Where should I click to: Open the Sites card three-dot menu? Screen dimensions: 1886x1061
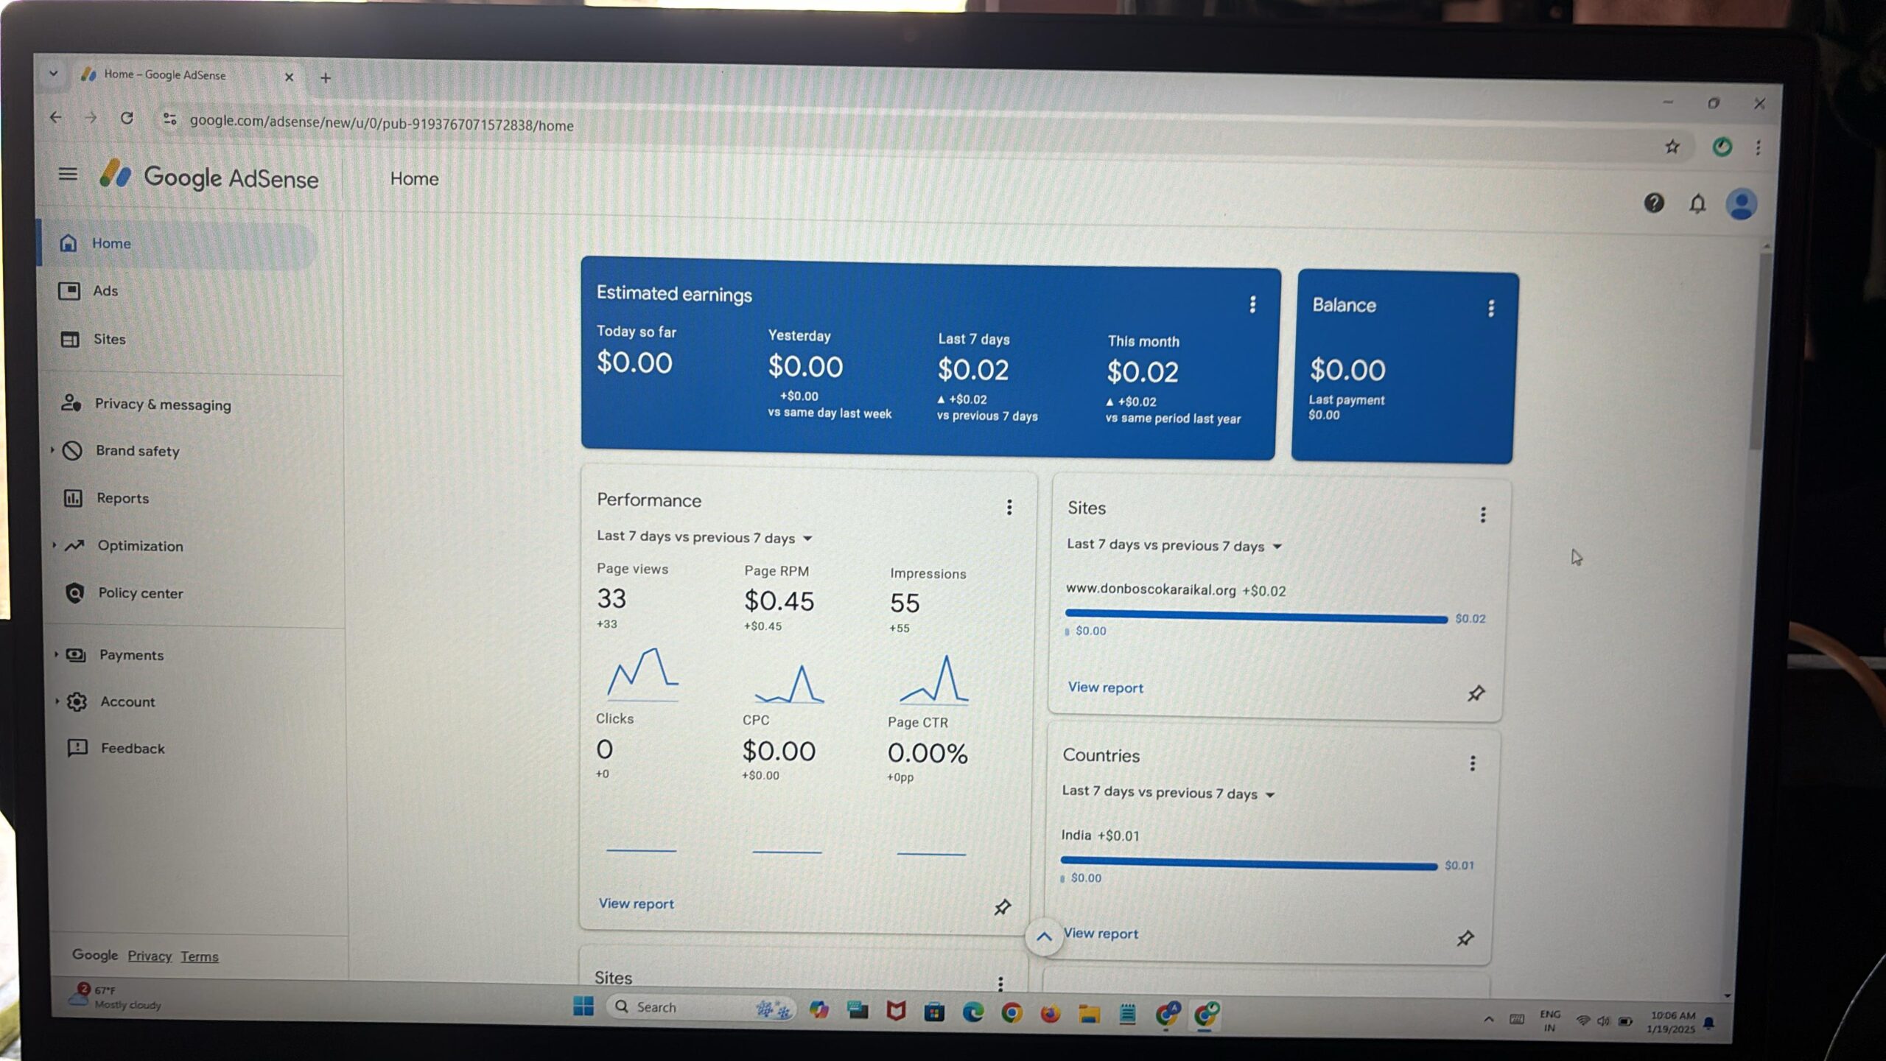coord(1483,514)
